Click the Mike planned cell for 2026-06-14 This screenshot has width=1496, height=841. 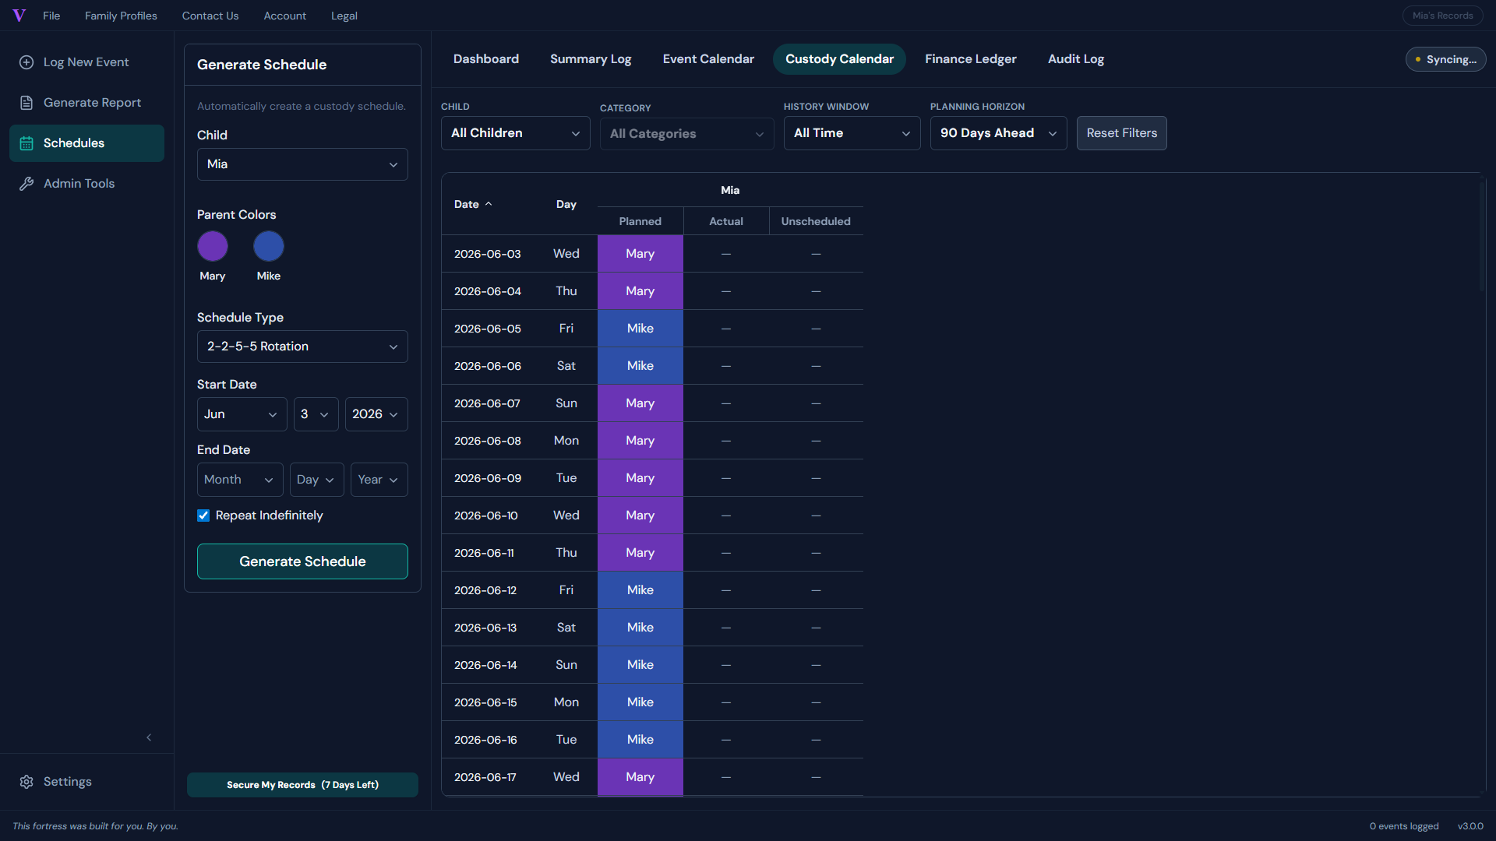[640, 665]
